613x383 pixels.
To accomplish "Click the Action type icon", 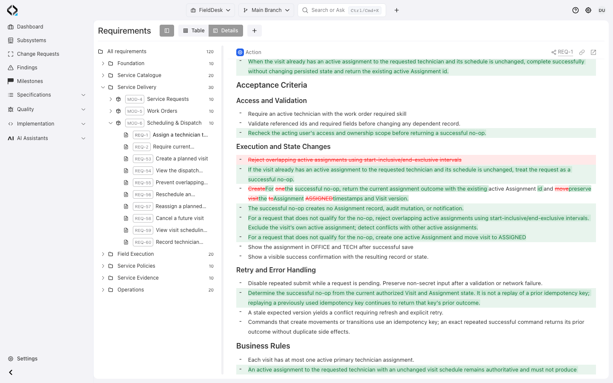I will (x=240, y=52).
